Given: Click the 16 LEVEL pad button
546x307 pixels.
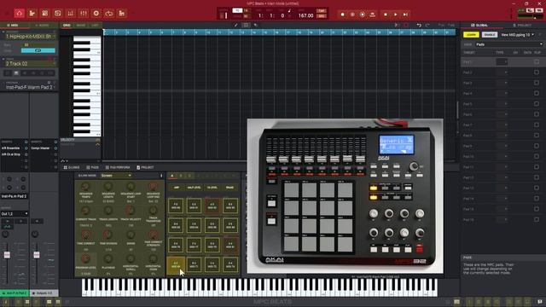Looking at the screenshot, I should tap(212, 188).
